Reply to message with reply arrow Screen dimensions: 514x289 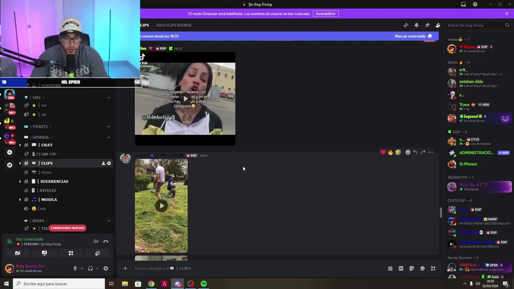coord(415,152)
